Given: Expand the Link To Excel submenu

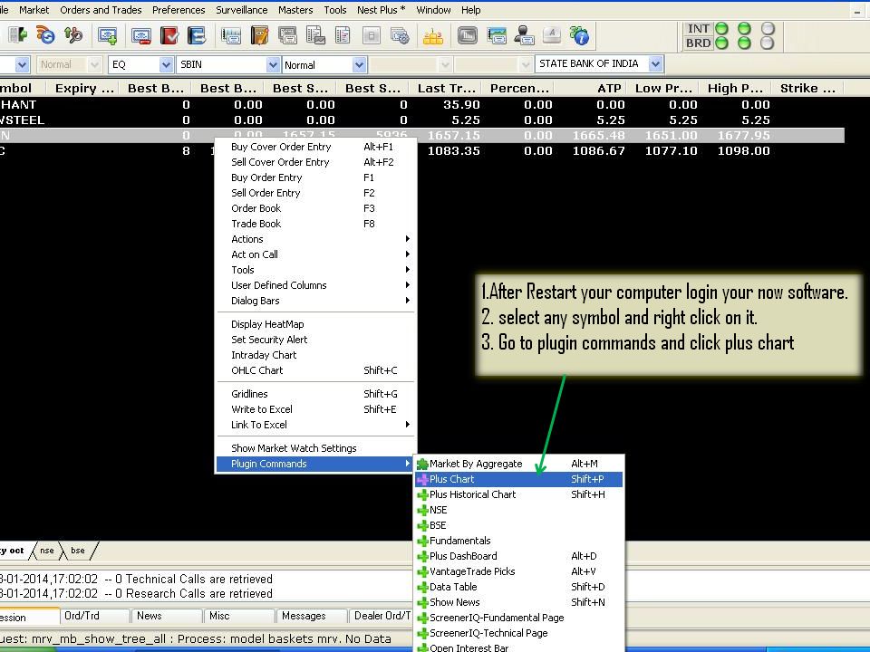Looking at the screenshot, I should 315,425.
